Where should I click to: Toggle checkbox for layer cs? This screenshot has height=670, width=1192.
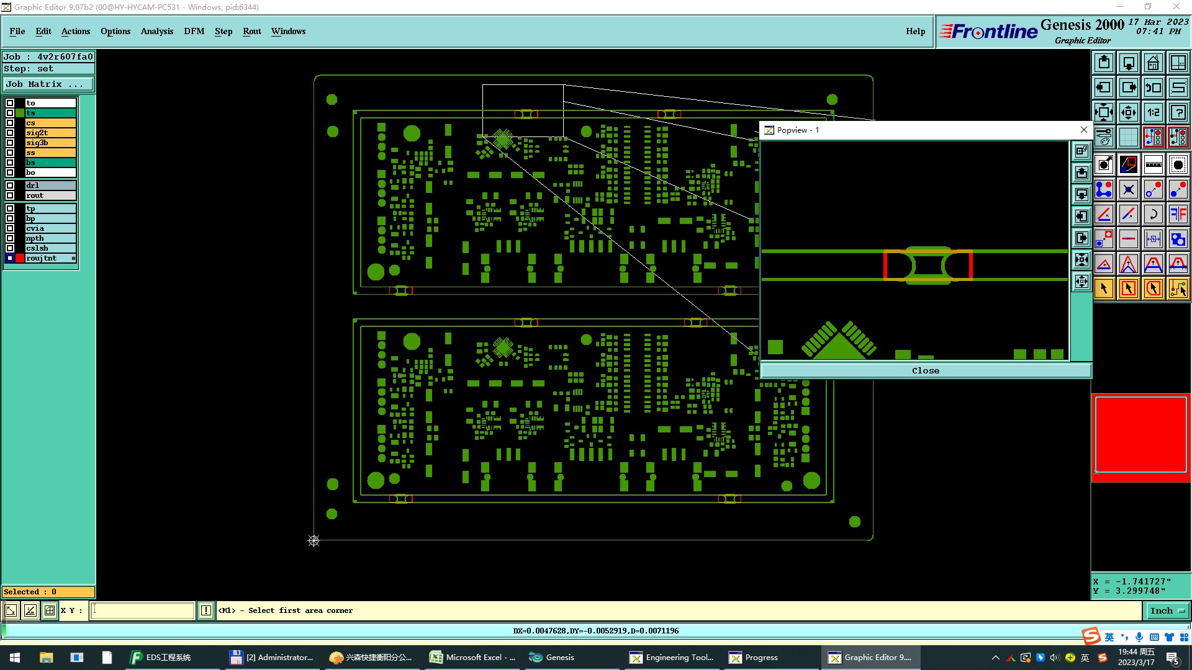tap(10, 123)
